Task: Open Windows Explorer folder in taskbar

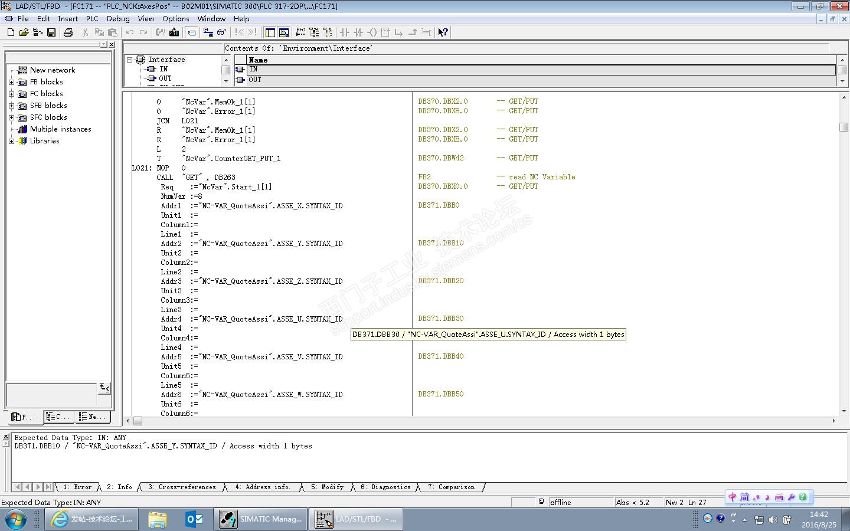Action: 158,519
